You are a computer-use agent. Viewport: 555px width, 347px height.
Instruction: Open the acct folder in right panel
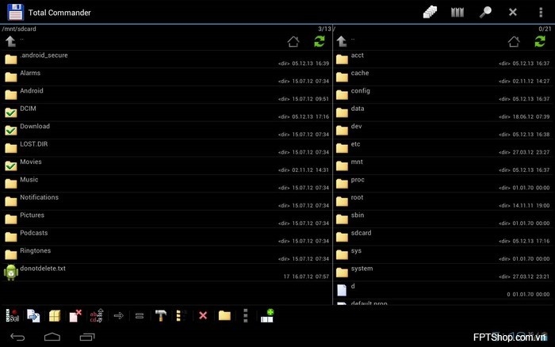tap(443, 59)
